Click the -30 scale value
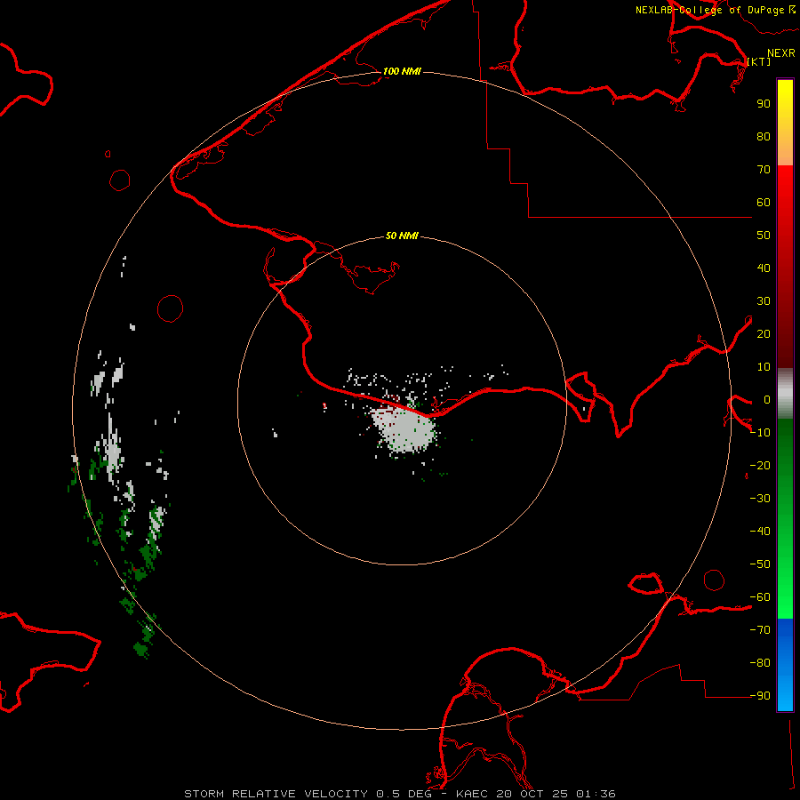This screenshot has width=800, height=800. tap(760, 499)
